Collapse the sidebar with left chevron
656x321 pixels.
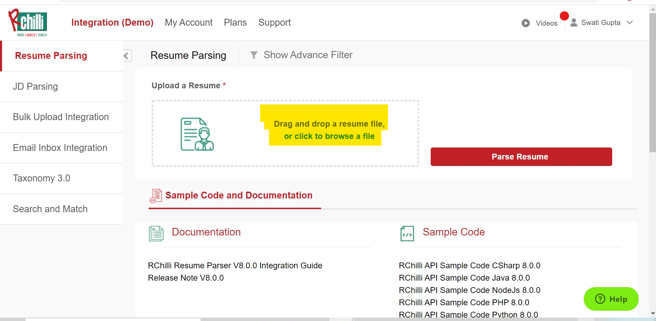[127, 56]
